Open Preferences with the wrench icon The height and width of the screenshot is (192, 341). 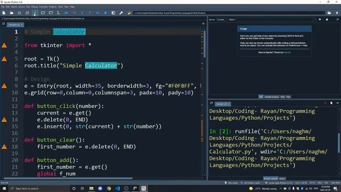coord(121,13)
